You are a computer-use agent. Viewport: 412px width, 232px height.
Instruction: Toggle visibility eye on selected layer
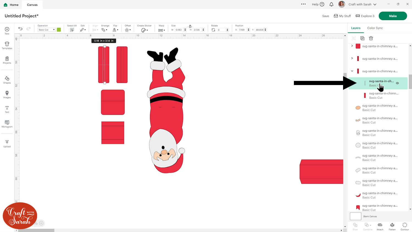(x=397, y=83)
